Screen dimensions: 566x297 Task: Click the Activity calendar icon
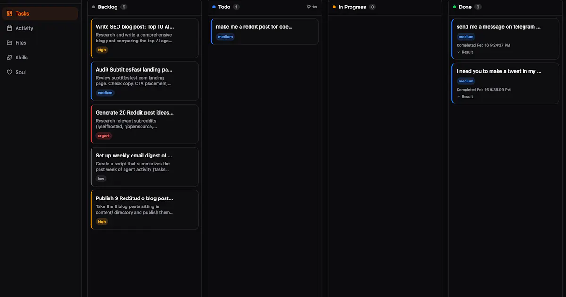coord(9,28)
